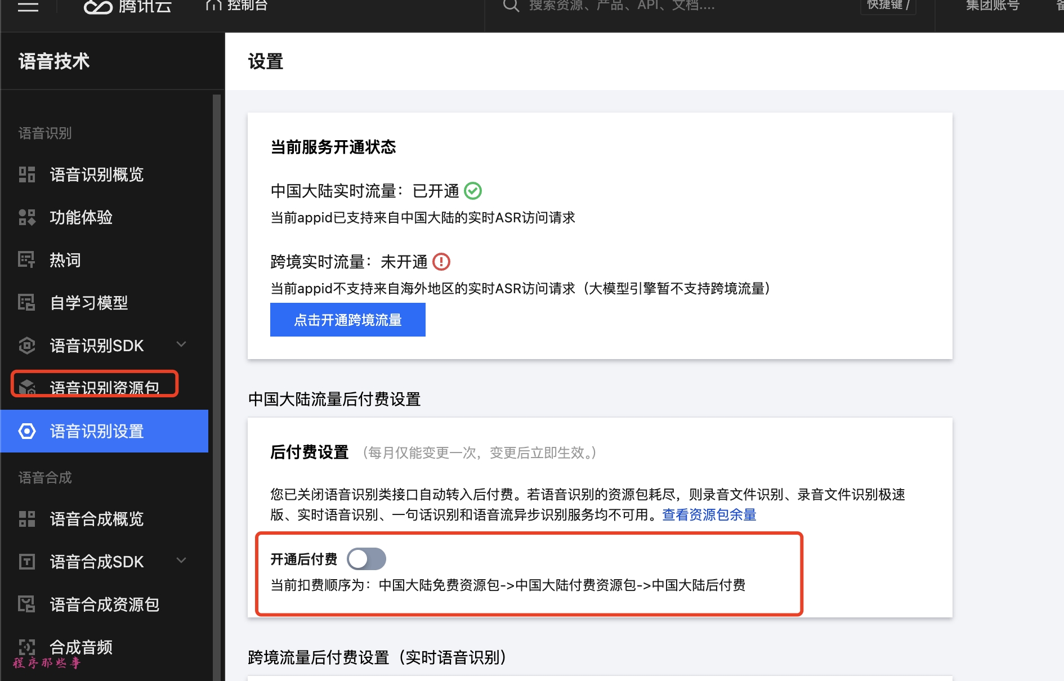1064x681 pixels.
Task: Click the green check icon beside 已开通
Action: [472, 191]
